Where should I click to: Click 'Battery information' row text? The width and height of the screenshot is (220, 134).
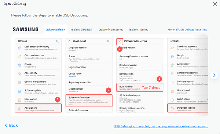click(78, 111)
